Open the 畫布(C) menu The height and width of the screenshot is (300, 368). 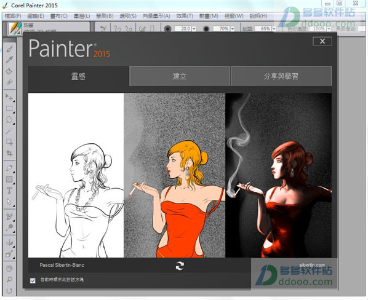[59, 16]
